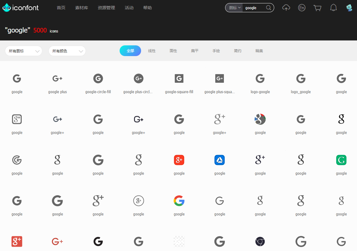Screen dimensions: 357x251
Task: Open the user avatar menu
Action: tap(349, 8)
